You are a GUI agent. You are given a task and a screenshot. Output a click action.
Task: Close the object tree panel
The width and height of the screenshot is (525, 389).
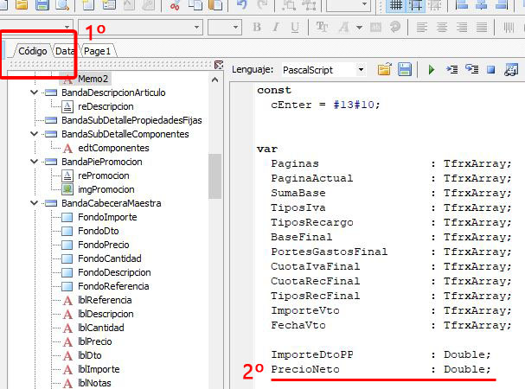219,64
